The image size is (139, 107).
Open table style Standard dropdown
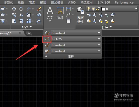click(76, 51)
